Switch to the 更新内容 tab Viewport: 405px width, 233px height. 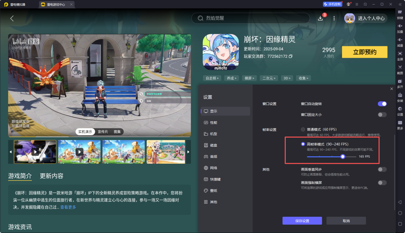(x=51, y=176)
